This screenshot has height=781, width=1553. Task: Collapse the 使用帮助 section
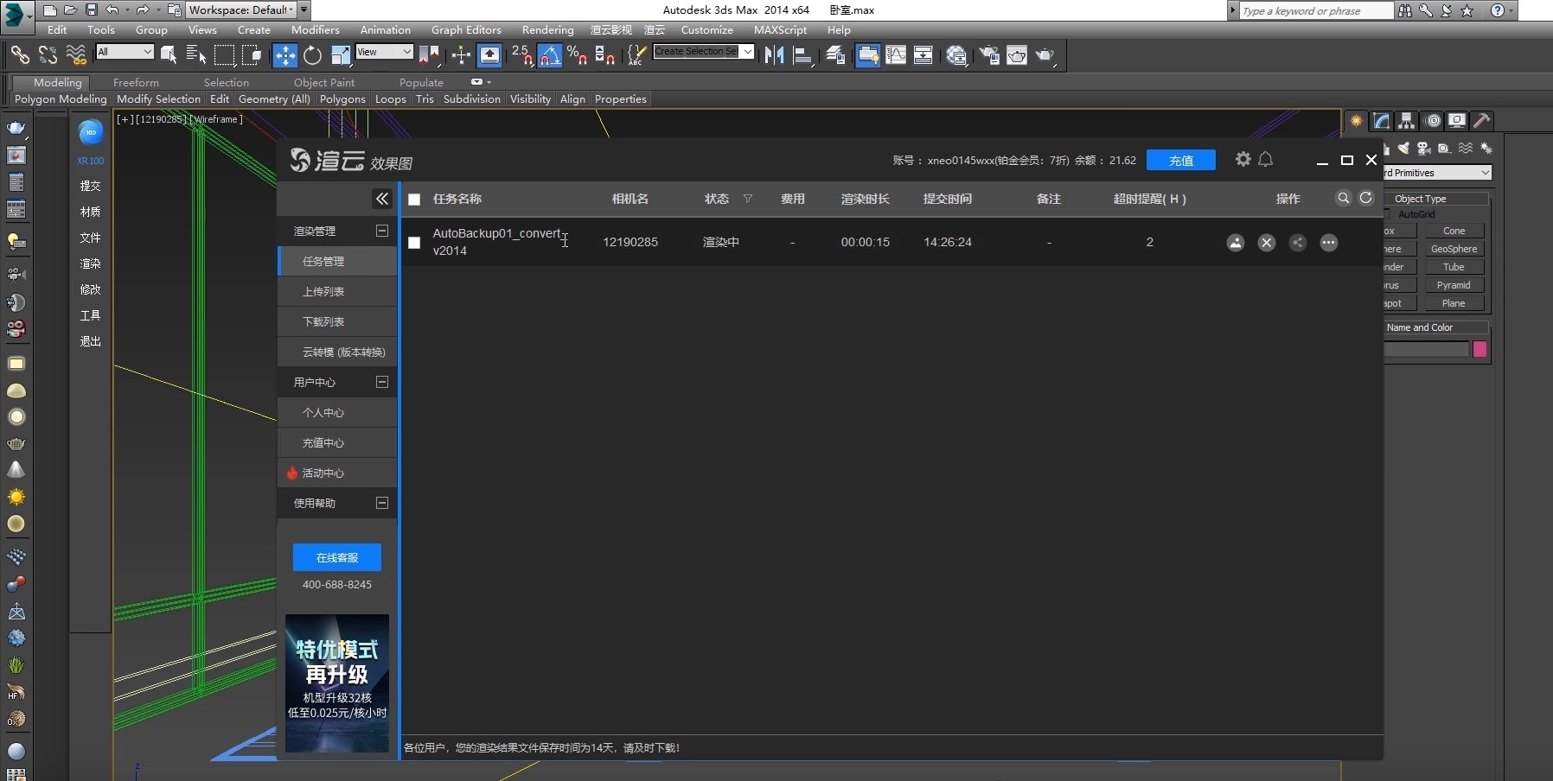(382, 503)
